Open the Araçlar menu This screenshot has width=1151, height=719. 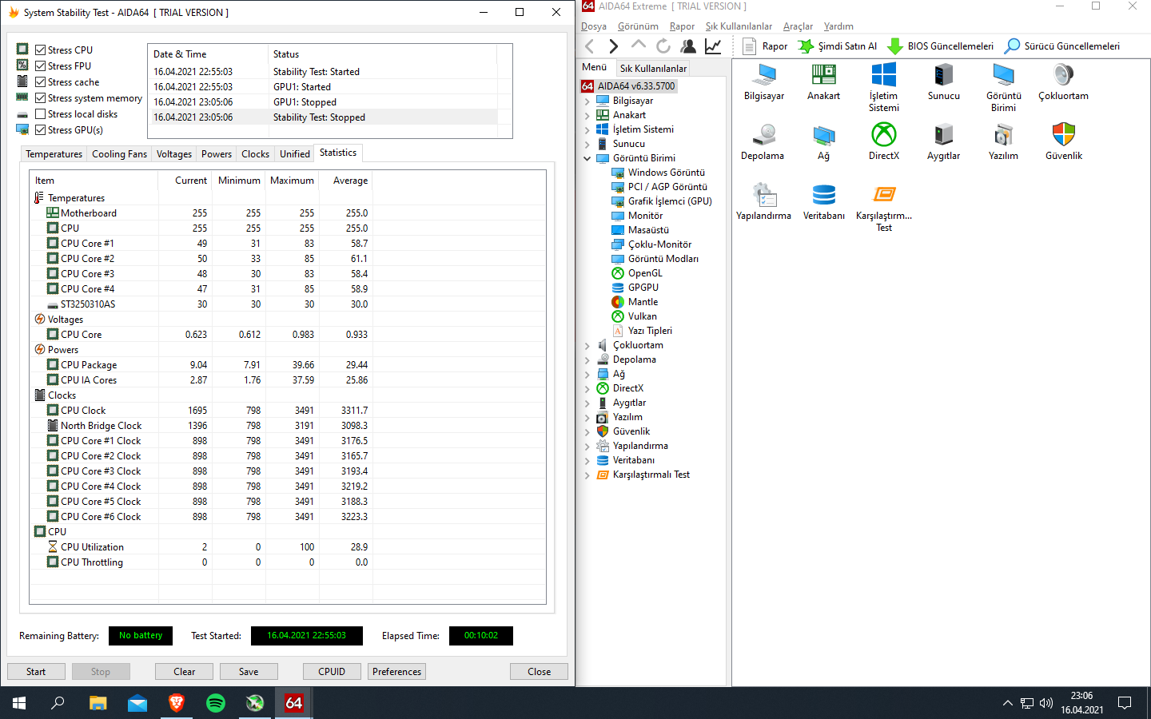tap(798, 26)
